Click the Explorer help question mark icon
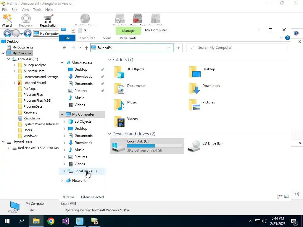303x227 pixels. (288, 38)
